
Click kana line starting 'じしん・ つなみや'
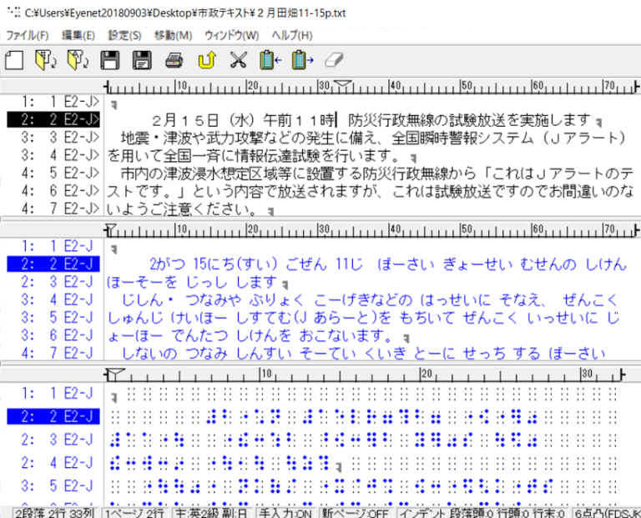pyautogui.click(x=369, y=300)
